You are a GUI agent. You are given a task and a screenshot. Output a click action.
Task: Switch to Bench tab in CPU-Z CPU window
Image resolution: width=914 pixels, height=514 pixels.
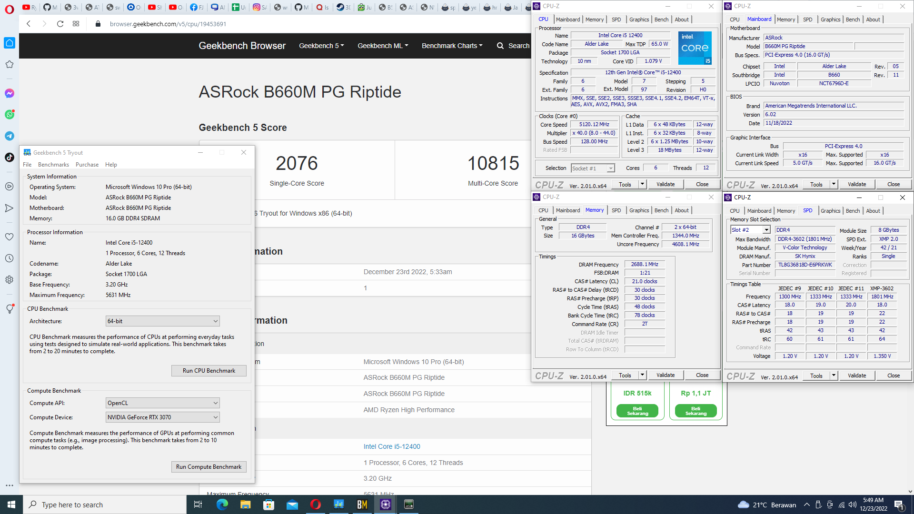click(x=661, y=20)
